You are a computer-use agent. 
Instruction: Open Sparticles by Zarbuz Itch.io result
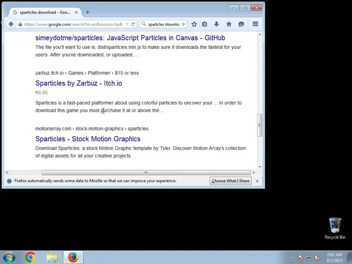tap(79, 83)
